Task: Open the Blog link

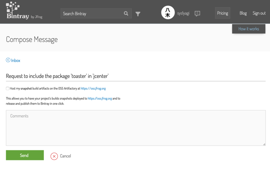Action: click(243, 13)
